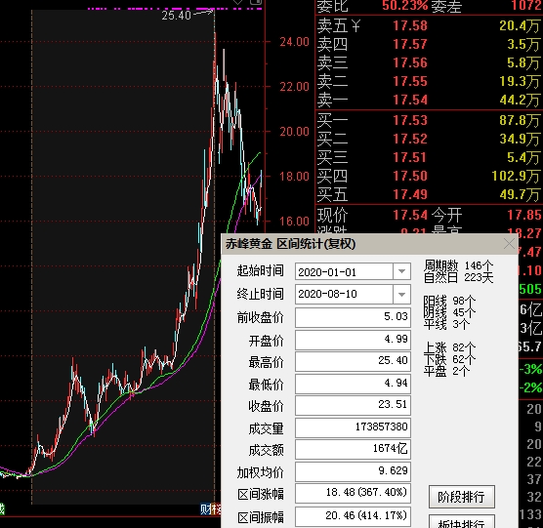Click the 买一 price 17.53 row

[429, 120]
